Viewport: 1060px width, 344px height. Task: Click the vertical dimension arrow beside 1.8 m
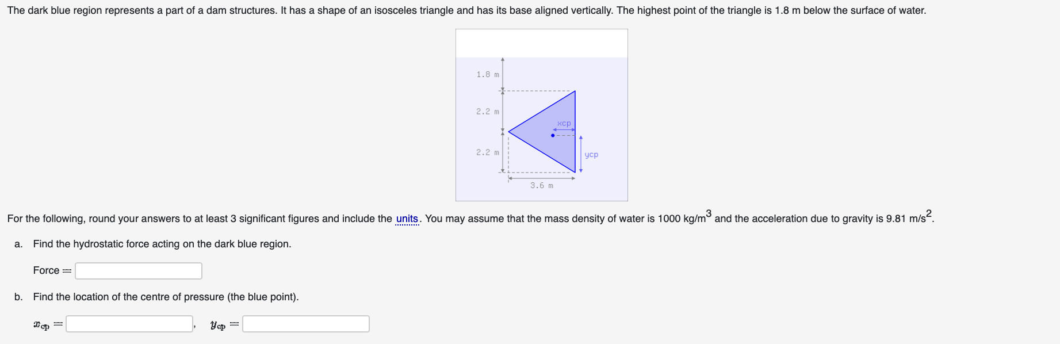click(502, 74)
